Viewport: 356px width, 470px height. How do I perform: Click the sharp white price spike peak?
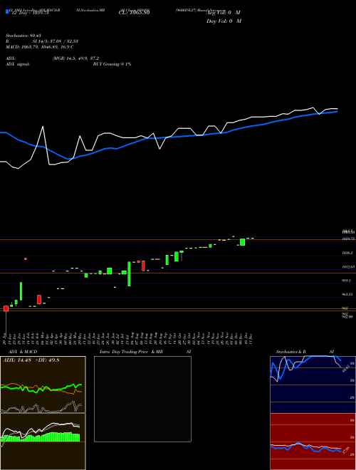click(43, 127)
